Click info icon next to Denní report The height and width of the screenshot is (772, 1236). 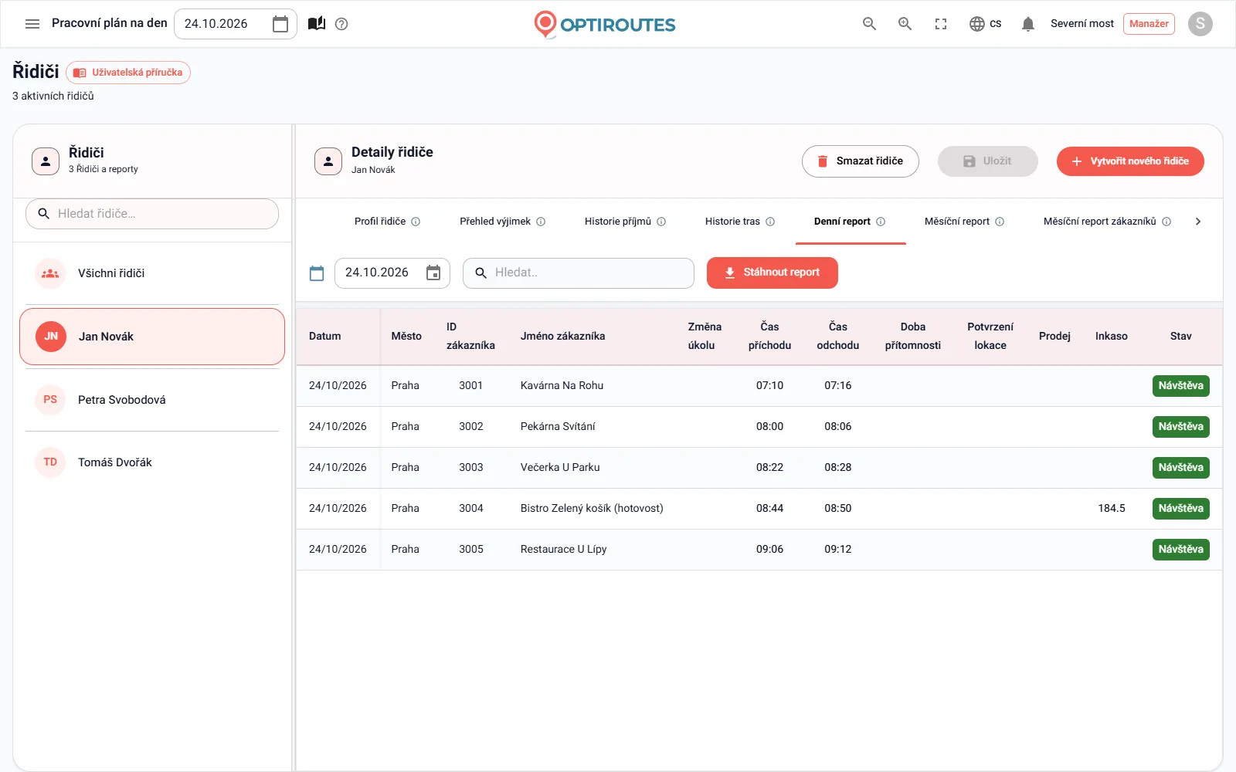881,222
